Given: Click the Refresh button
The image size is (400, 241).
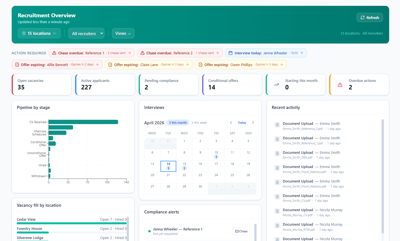Looking at the screenshot, I should click(x=370, y=17).
